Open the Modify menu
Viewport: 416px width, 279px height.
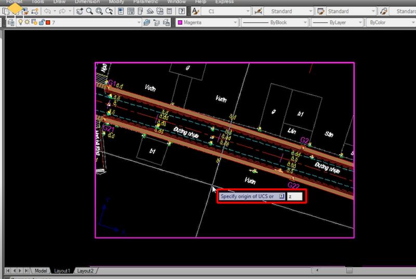pyautogui.click(x=116, y=2)
